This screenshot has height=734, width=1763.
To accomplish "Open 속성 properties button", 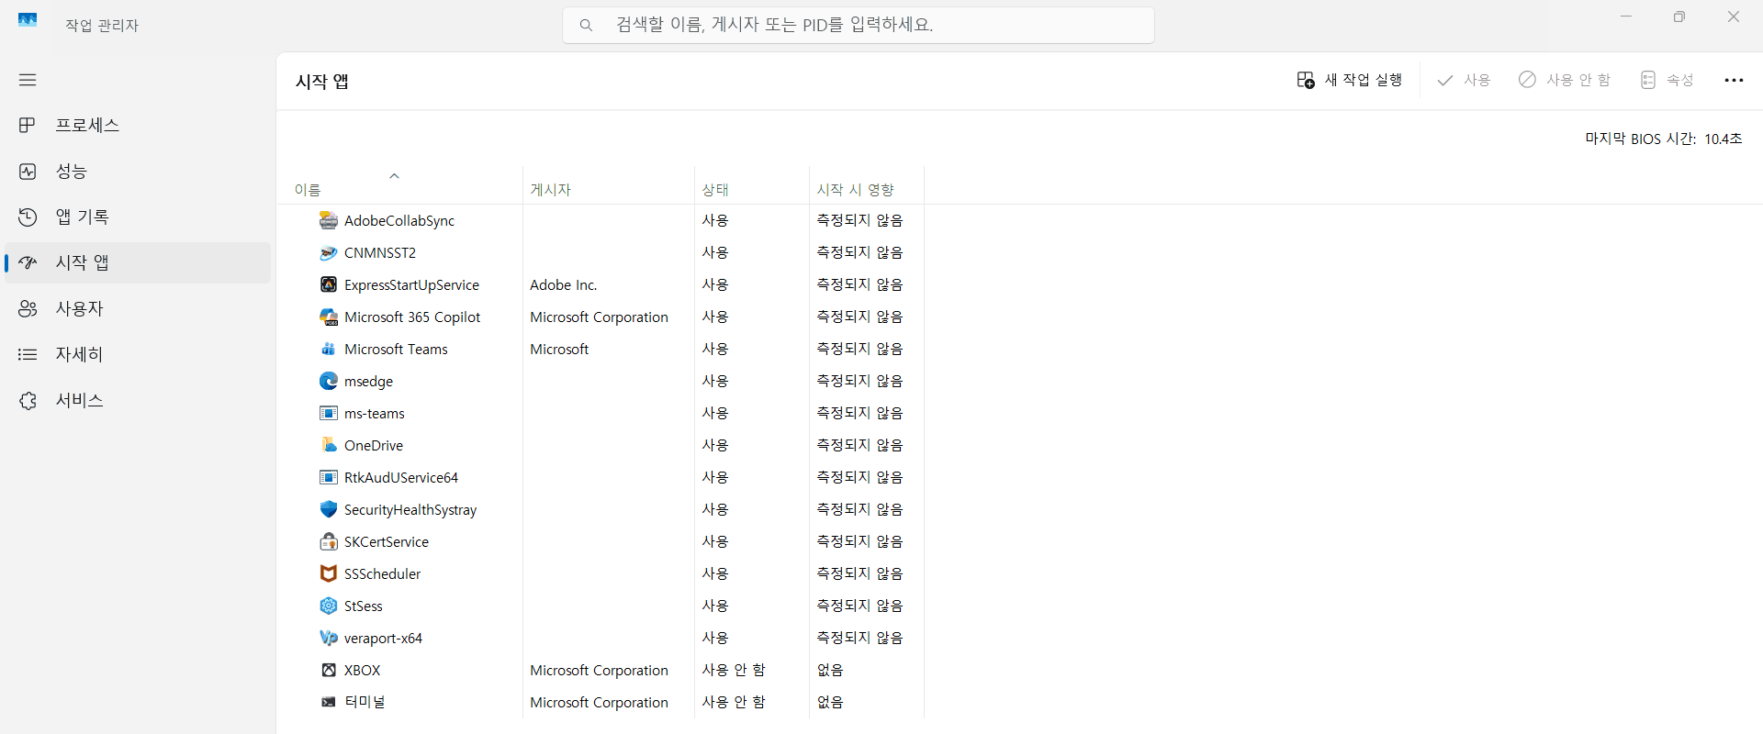I will click(1667, 80).
